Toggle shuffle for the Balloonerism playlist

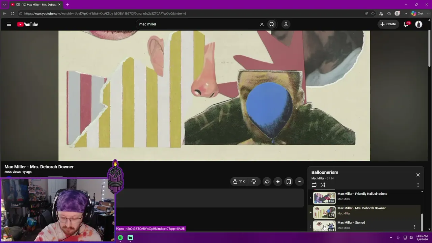323,185
